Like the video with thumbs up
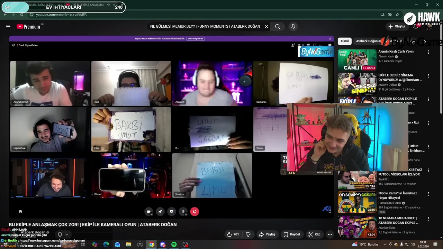The width and height of the screenshot is (443, 249). click(233, 234)
